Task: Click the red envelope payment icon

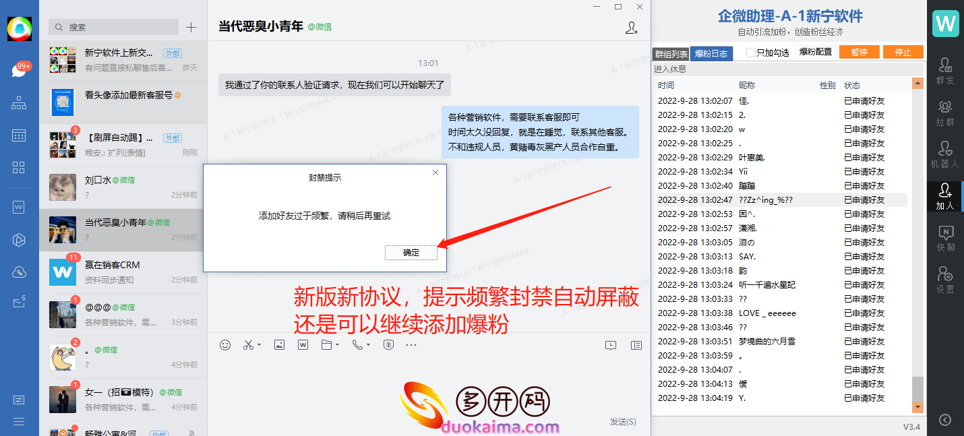Action: (x=388, y=345)
